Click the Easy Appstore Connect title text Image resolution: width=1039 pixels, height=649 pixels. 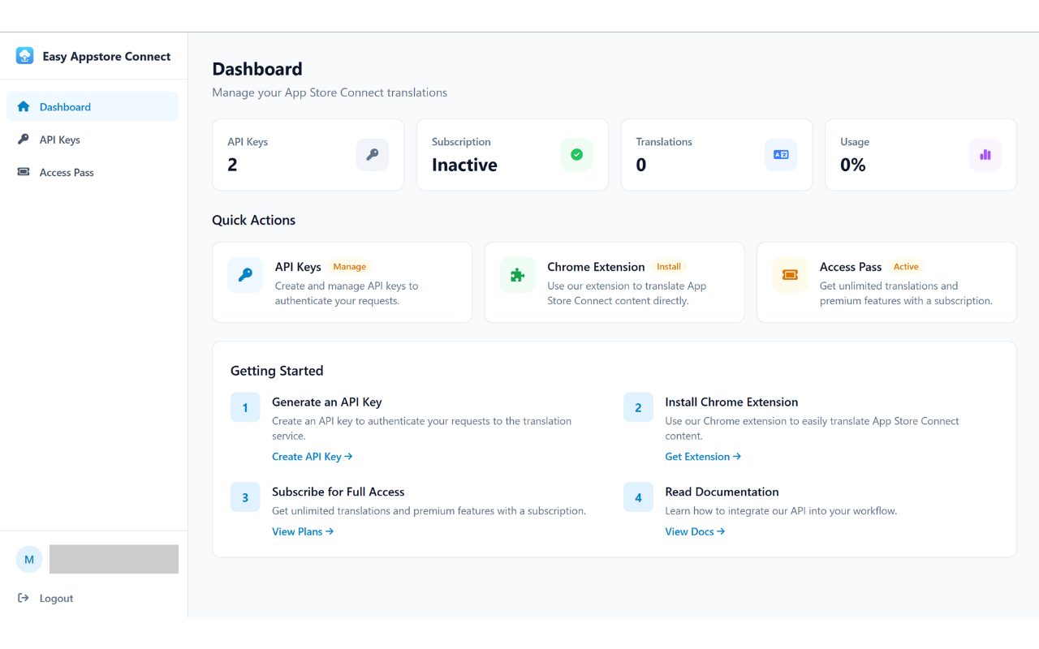point(106,57)
